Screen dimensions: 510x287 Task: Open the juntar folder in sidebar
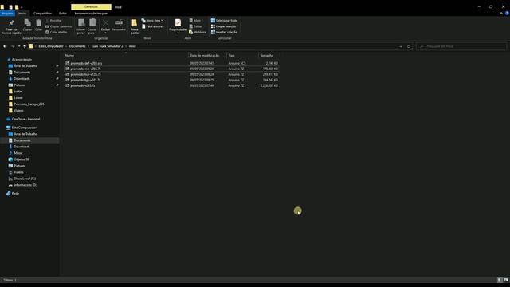coord(18,92)
